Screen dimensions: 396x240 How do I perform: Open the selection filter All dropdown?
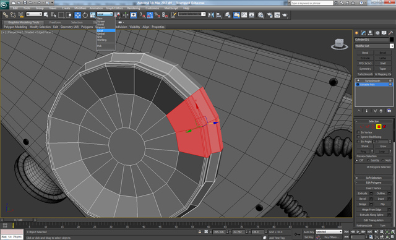tap(34, 14)
